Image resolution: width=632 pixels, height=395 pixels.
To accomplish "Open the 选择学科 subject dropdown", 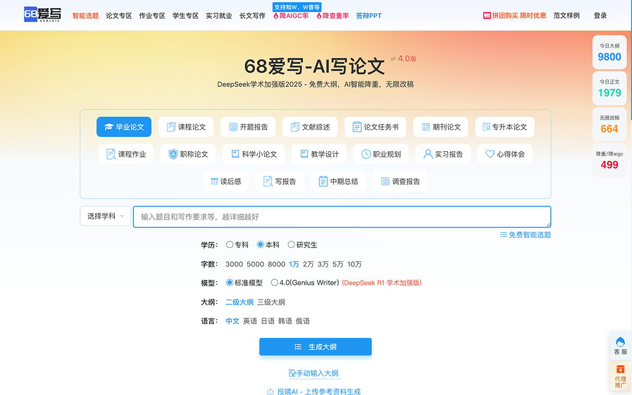I will click(x=105, y=216).
